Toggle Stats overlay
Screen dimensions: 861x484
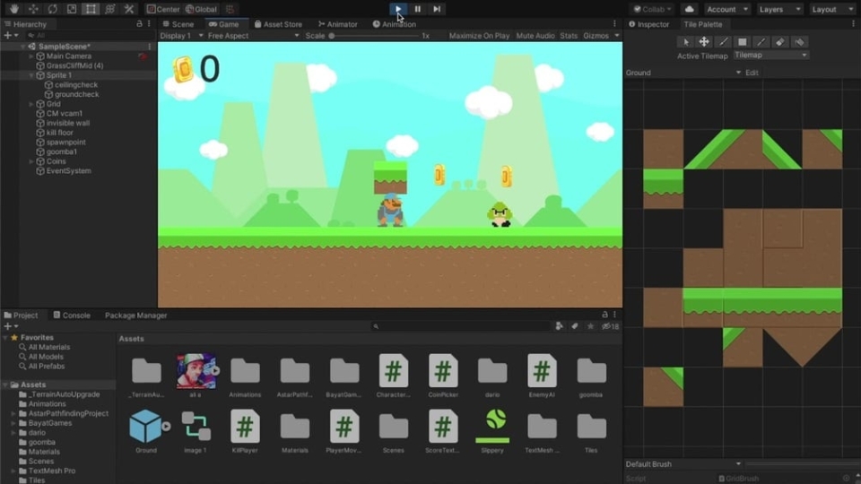pos(569,36)
